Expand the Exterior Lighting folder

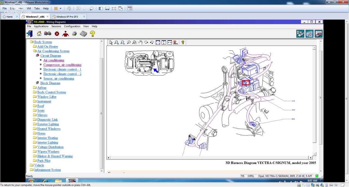pos(48,124)
